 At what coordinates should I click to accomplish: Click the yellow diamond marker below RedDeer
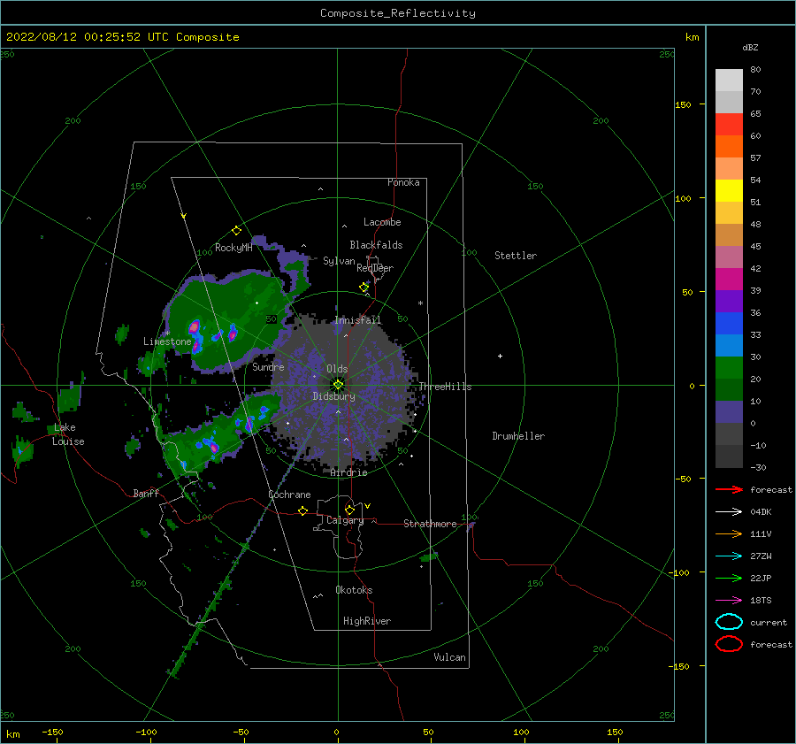point(364,287)
